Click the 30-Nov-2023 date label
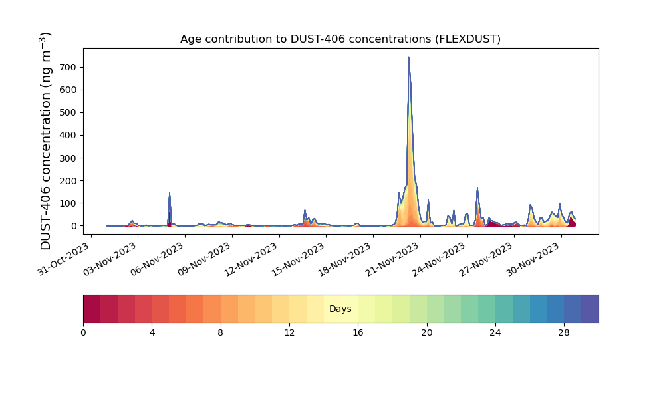Screen dimensions: 665x399 tap(534, 259)
